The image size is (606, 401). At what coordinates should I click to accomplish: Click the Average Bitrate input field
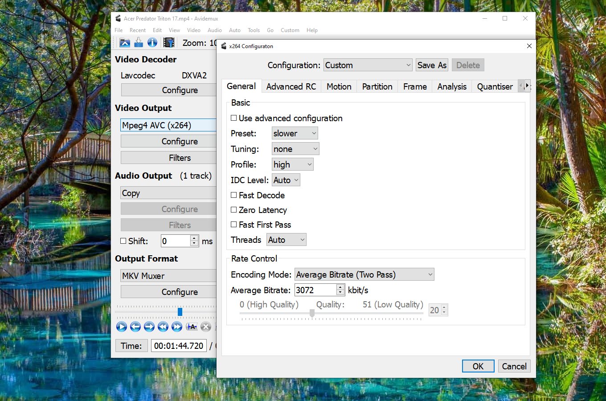coord(315,290)
